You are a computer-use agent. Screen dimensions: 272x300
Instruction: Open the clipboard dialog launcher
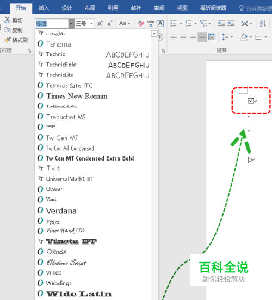pyautogui.click(x=29, y=50)
